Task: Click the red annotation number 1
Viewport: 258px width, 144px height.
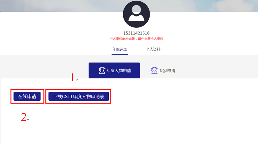Action: click(72, 78)
